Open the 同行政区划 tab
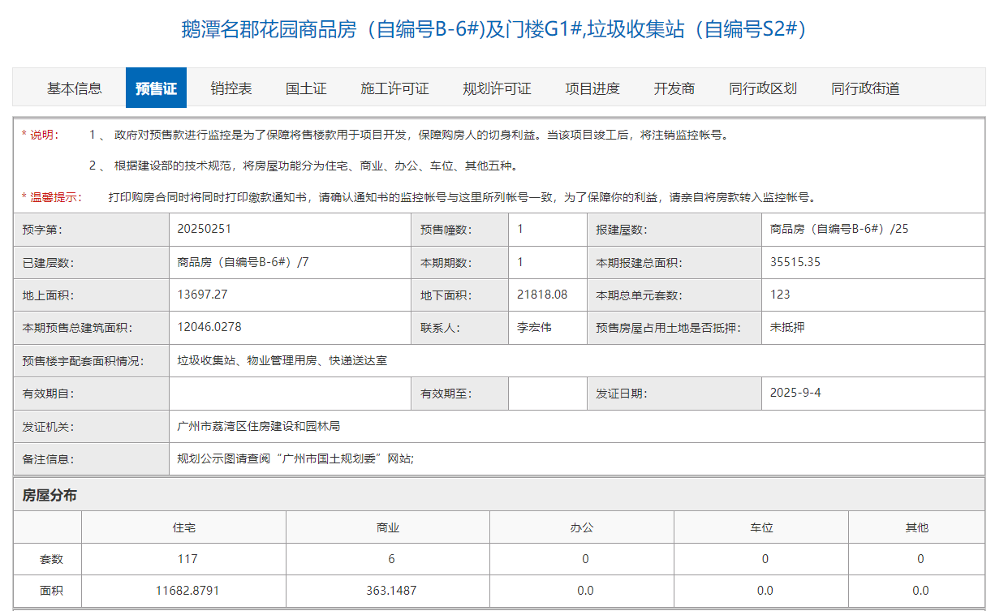Image resolution: width=991 pixels, height=611 pixels. click(763, 88)
